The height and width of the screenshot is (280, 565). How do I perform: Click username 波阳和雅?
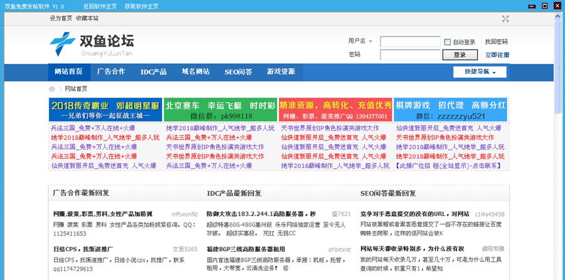(x=493, y=249)
